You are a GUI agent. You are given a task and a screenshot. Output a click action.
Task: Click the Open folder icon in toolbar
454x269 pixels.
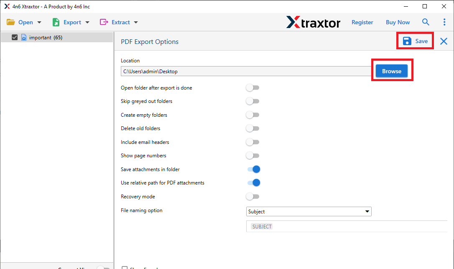tap(11, 22)
